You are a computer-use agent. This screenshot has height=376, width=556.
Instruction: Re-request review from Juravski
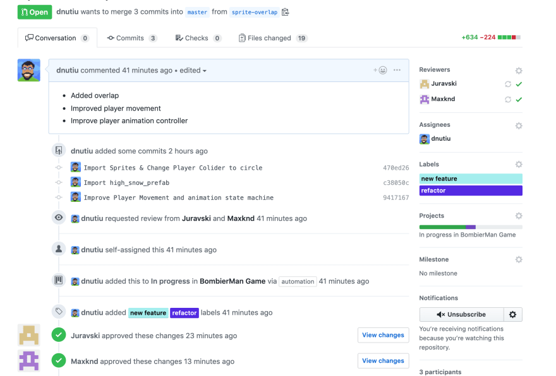tap(508, 85)
